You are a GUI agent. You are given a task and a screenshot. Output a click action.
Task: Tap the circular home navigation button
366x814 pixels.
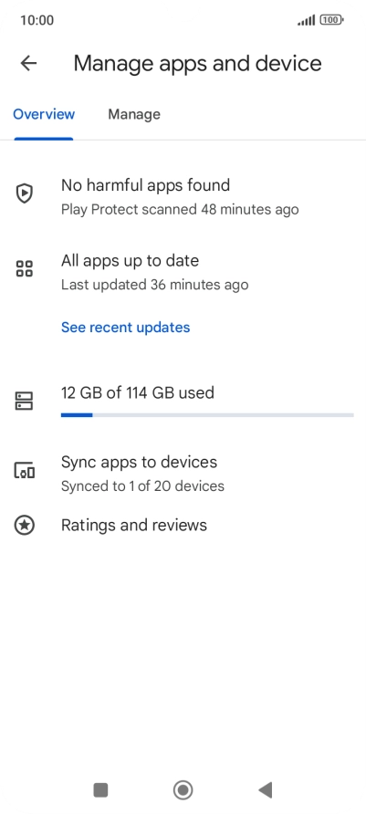coord(183,790)
